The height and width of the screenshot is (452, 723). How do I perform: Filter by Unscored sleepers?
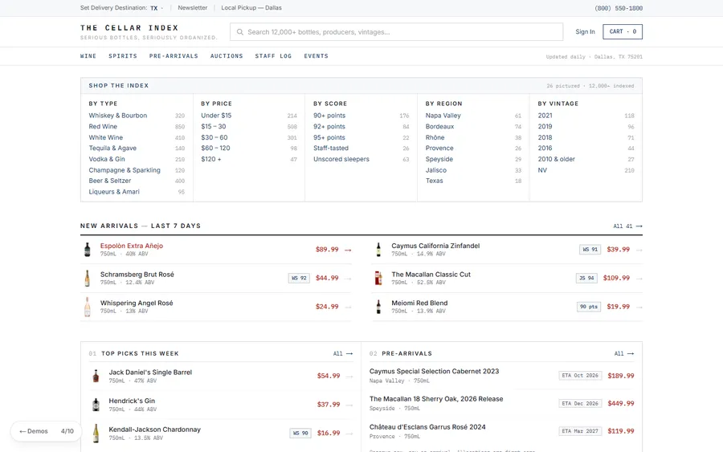pyautogui.click(x=341, y=160)
